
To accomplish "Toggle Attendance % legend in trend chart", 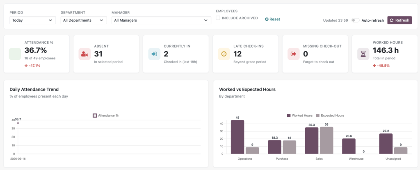I will coord(105,116).
